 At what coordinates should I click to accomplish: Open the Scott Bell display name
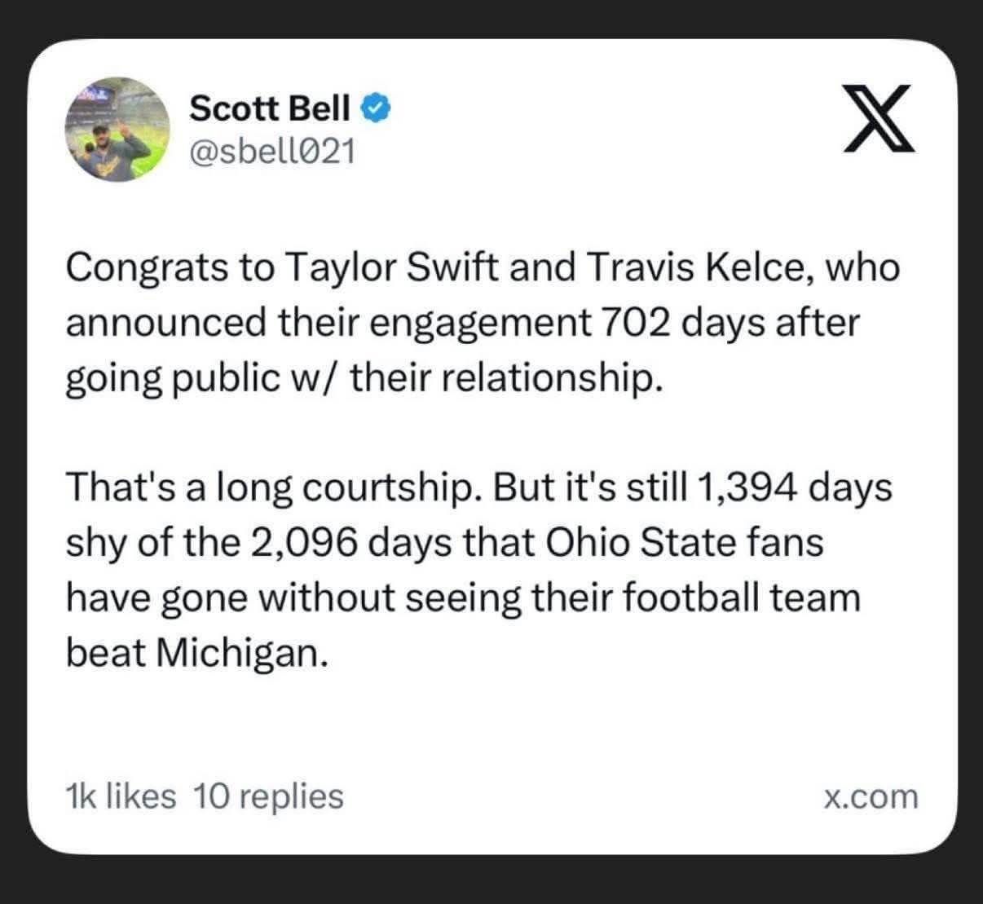270,108
